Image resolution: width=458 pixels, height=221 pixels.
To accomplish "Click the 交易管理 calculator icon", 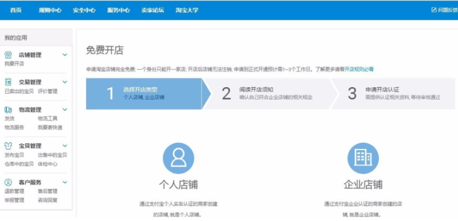I will 8,82.
